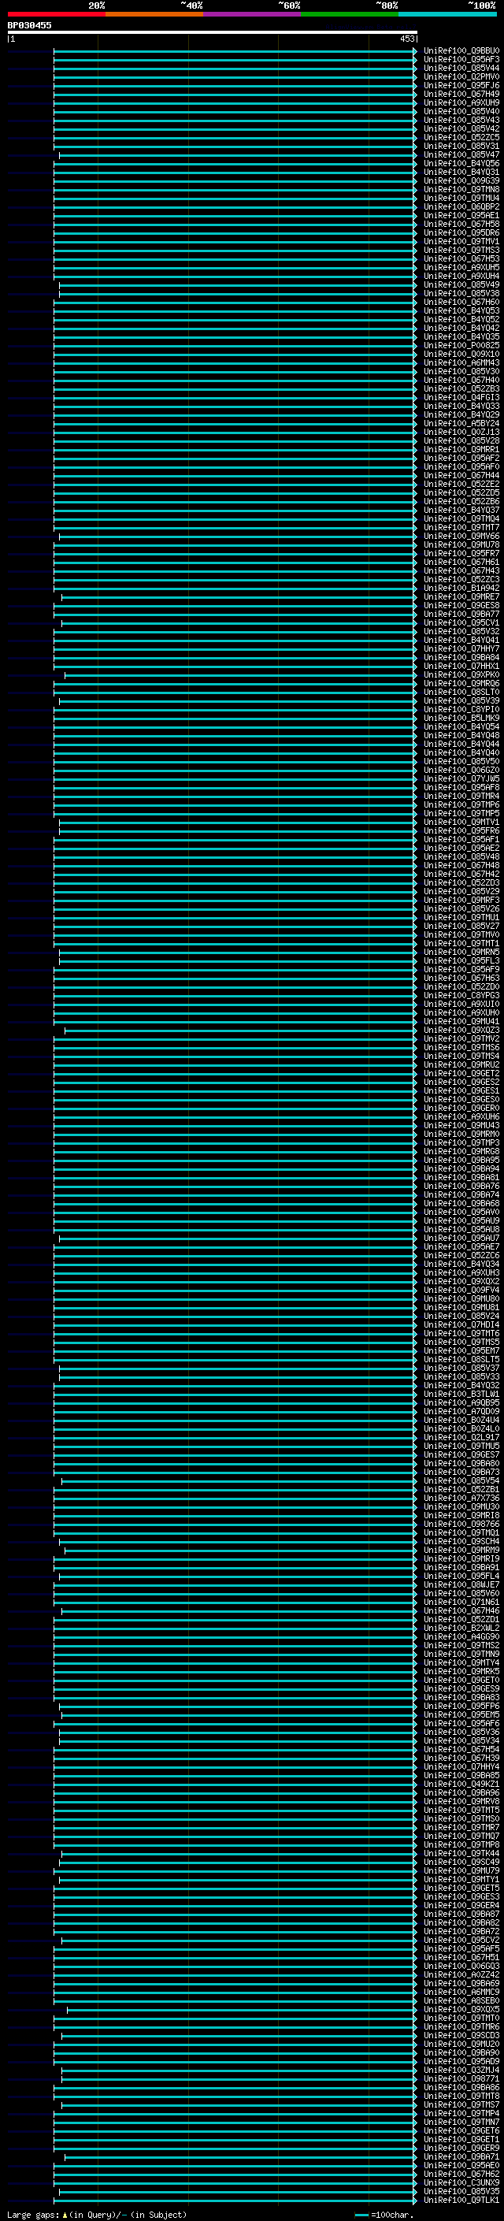Select hit label UniRef100_A7X736
This screenshot has height=2221, width=504.
[461, 1499]
